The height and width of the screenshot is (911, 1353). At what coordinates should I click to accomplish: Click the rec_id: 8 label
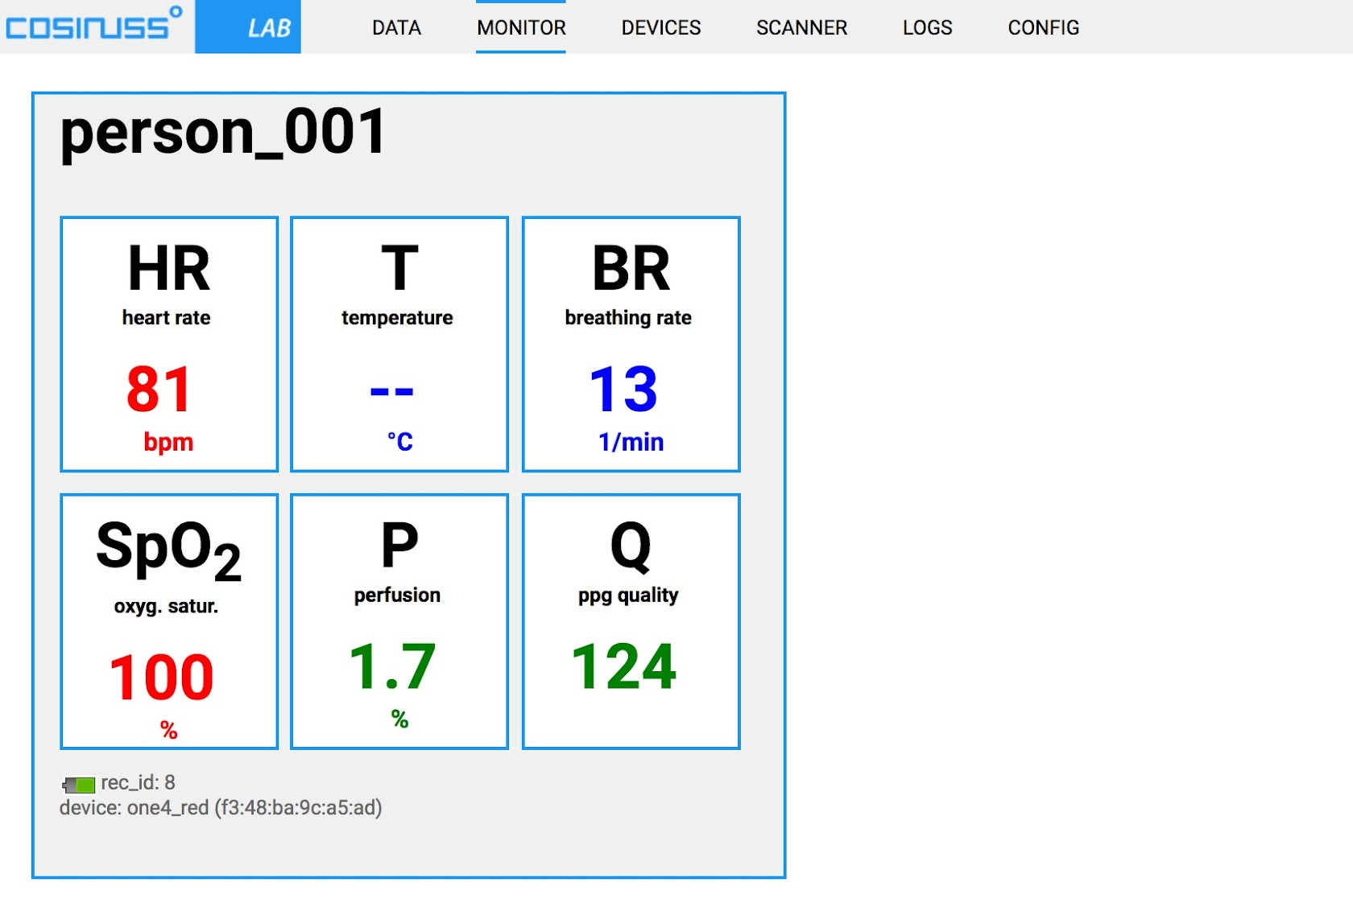(x=138, y=782)
